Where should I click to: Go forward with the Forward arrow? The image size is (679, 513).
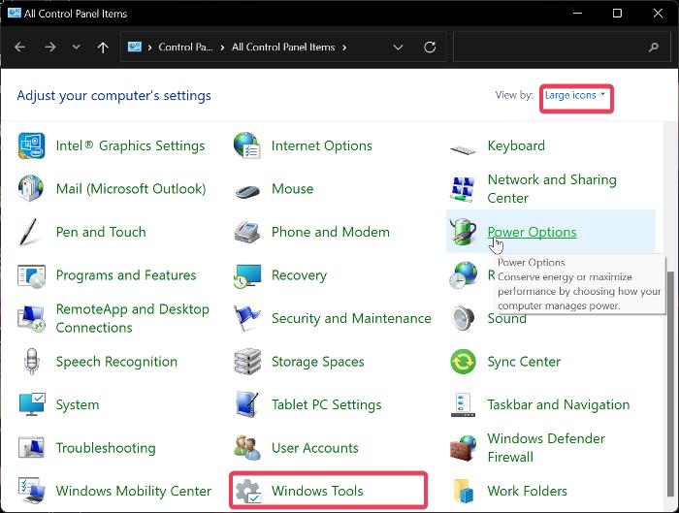click(x=50, y=47)
